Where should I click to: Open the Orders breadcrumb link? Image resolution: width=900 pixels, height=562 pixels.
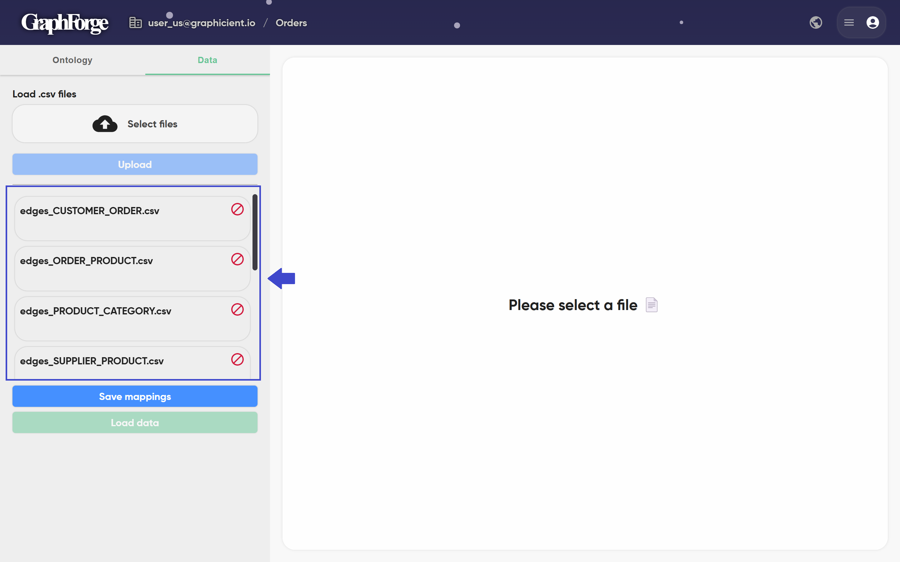tap(291, 23)
